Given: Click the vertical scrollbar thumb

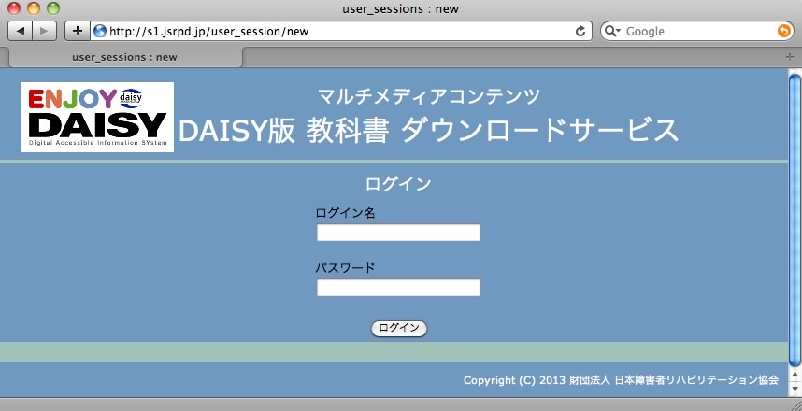Looking at the screenshot, I should tap(795, 220).
